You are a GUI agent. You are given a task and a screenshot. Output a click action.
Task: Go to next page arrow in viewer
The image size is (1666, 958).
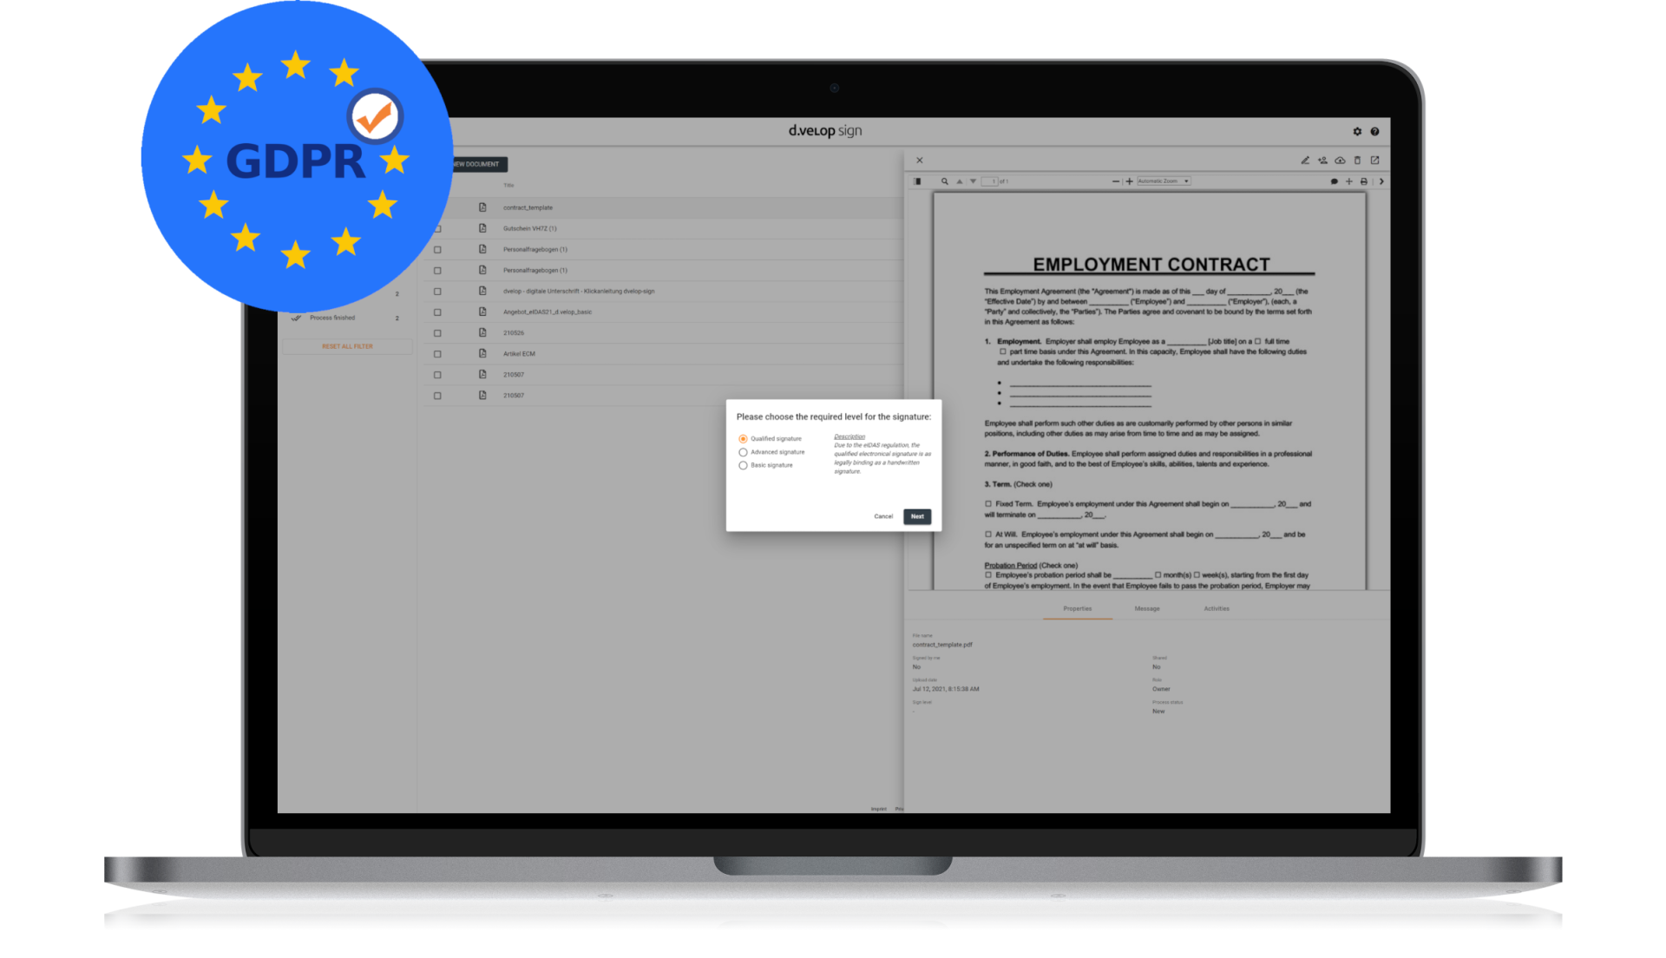click(x=973, y=181)
